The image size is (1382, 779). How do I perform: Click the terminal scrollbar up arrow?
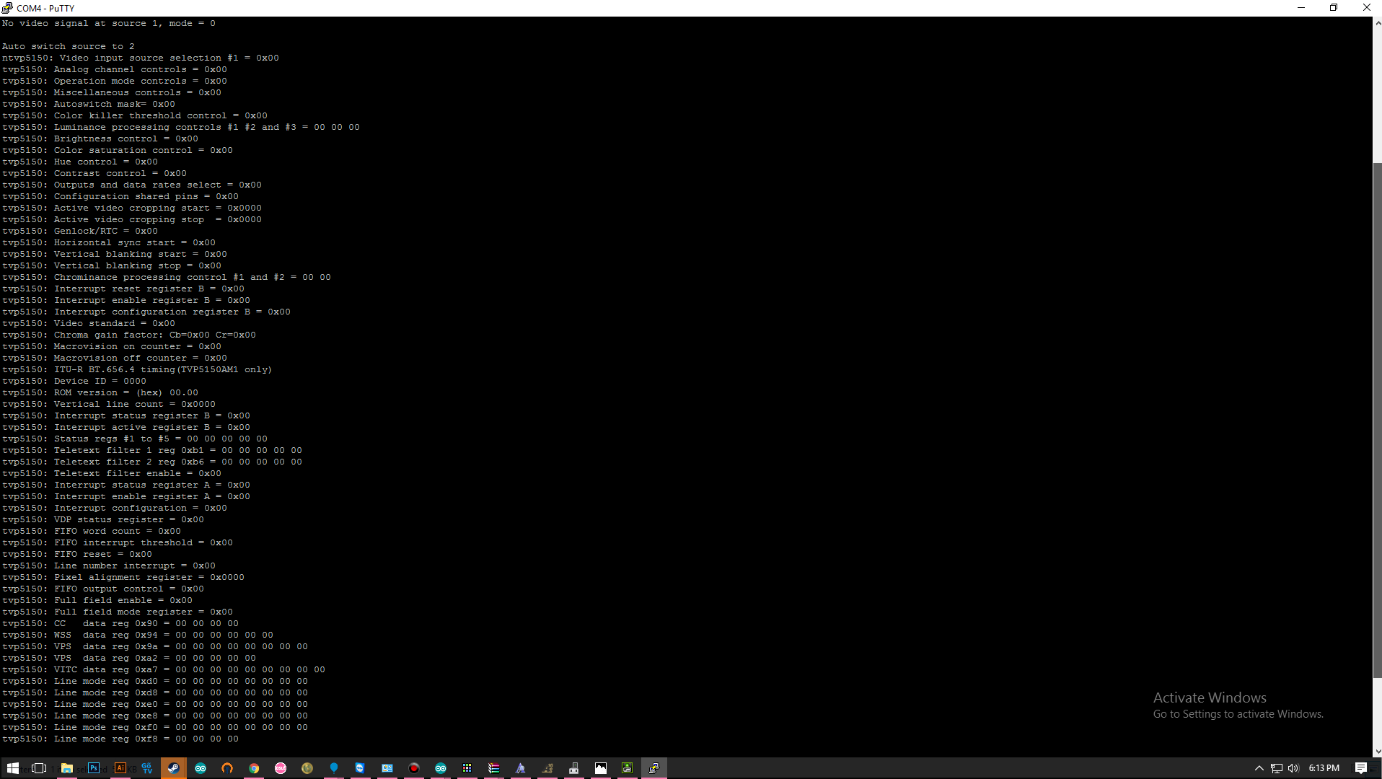pos(1378,23)
